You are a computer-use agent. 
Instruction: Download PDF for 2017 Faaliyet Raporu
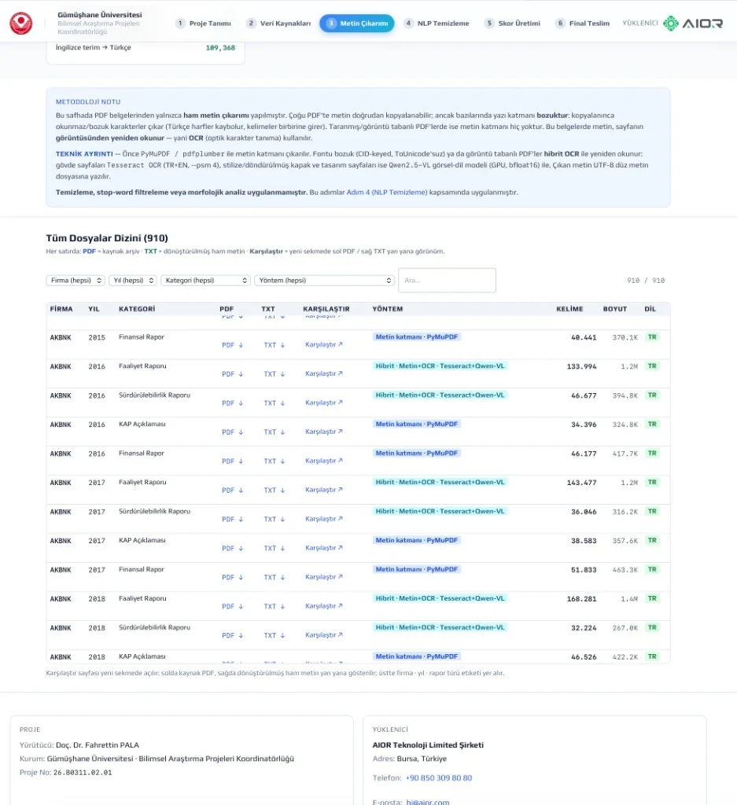point(233,491)
